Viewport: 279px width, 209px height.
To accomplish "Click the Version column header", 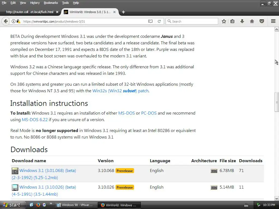I will pyautogui.click(x=106, y=161).
